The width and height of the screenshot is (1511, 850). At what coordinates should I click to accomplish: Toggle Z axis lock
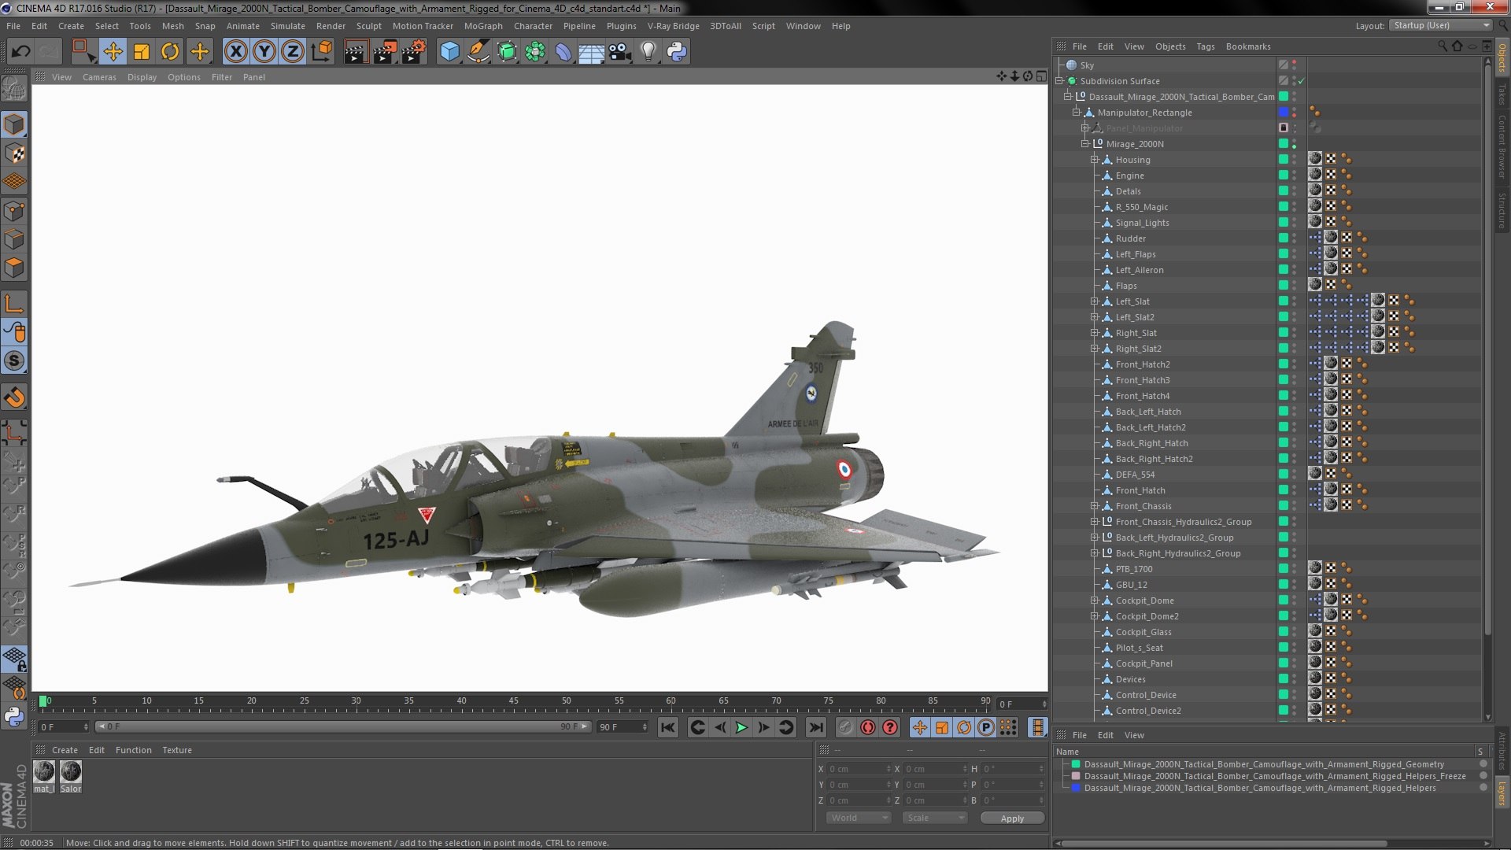pos(293,52)
